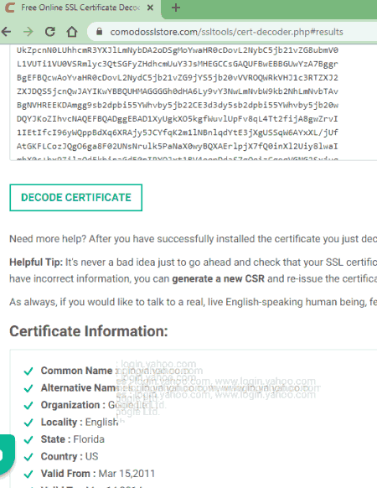Click the DECODE CERTIFICATE button
The width and height of the screenshot is (377, 488).
[76, 198]
